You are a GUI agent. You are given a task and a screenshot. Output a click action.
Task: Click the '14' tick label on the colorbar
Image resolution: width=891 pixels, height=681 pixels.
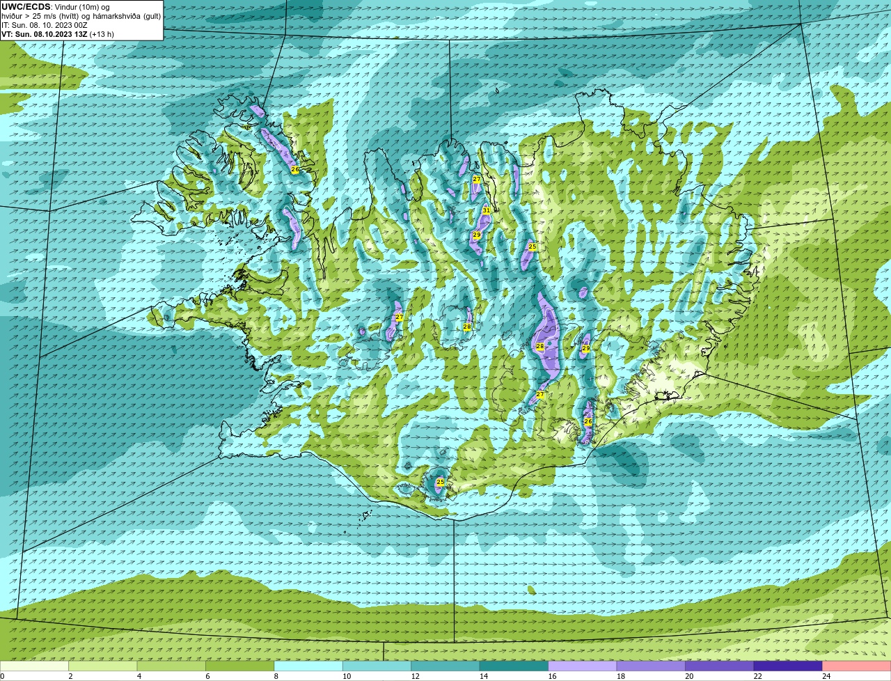point(484,676)
